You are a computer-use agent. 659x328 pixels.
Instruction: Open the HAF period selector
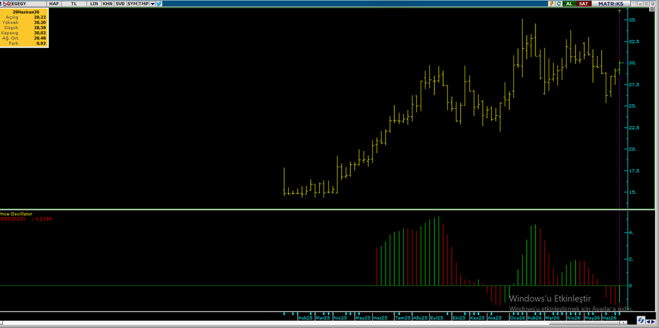pos(54,3)
